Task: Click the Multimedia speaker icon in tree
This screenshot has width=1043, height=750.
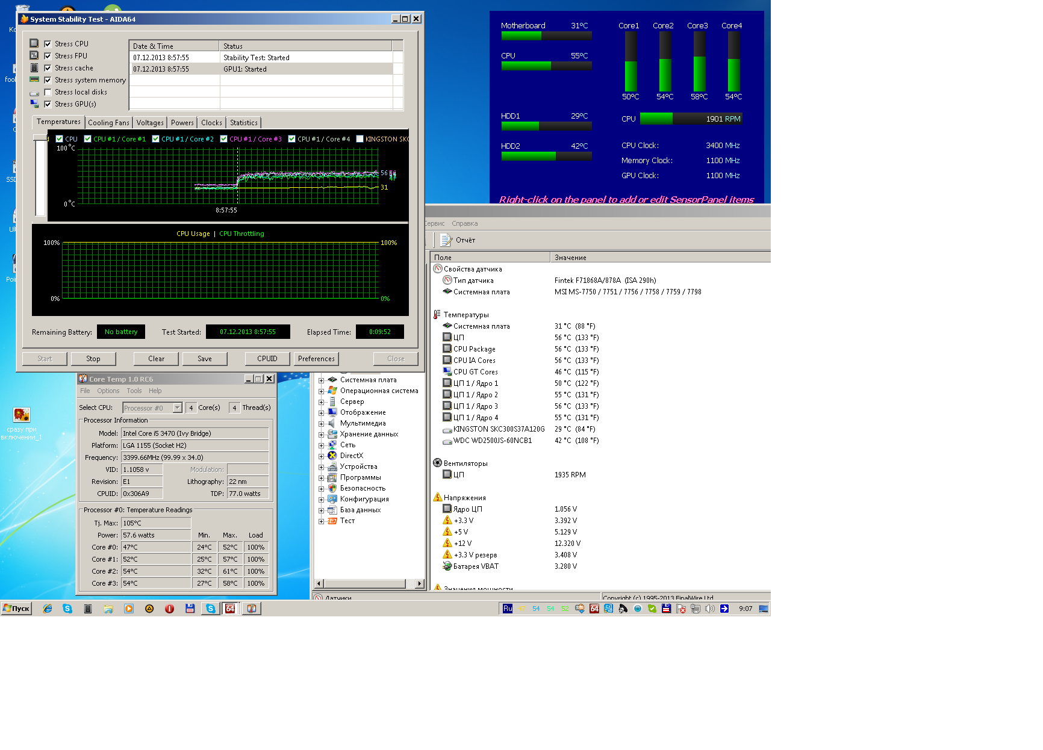Action: click(332, 423)
